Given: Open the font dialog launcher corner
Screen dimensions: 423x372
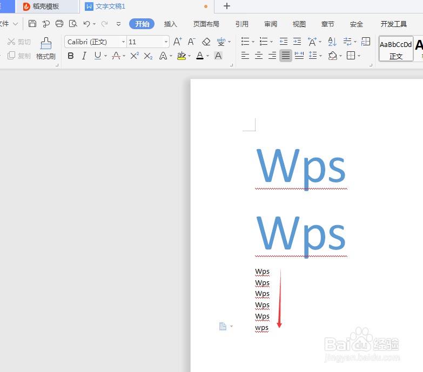Looking at the screenshot, I should click(231, 65).
